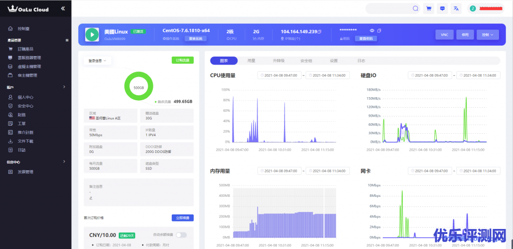
Task: Open the 控制 dropdown button
Action: click(487, 35)
